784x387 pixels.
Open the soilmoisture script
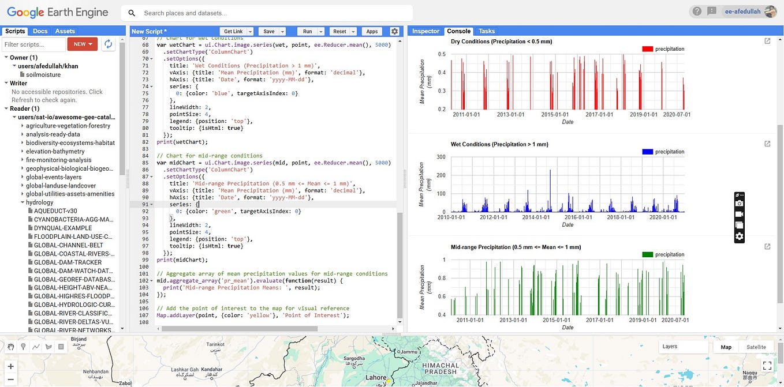pos(44,75)
